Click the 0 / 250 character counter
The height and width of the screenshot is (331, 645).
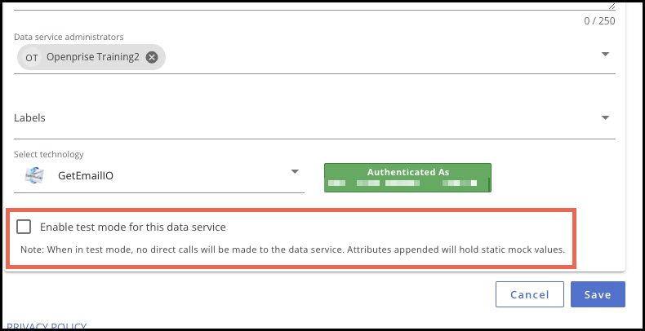click(599, 21)
